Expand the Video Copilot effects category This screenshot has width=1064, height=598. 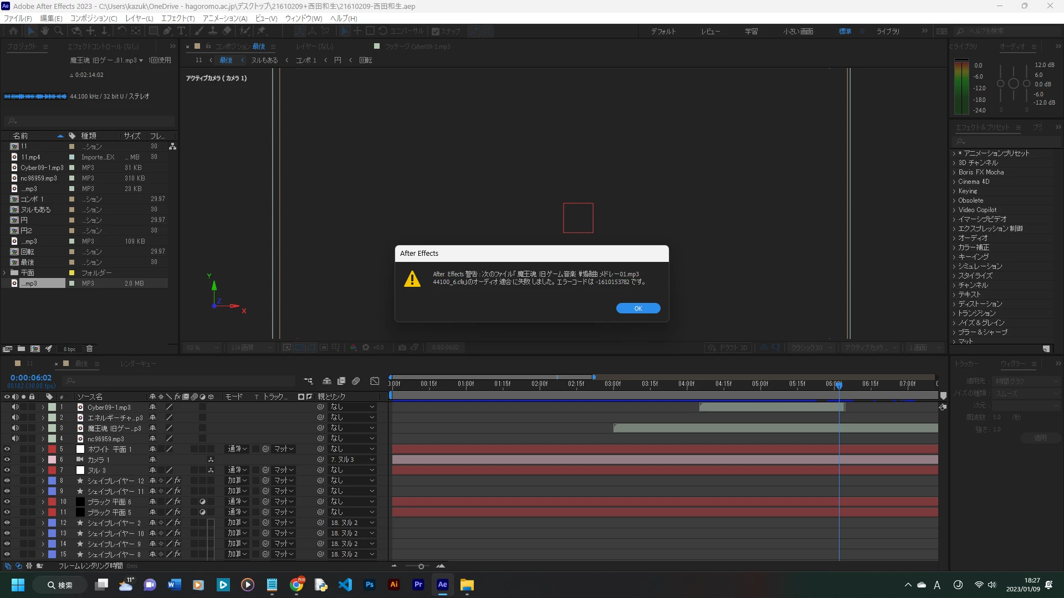point(954,210)
